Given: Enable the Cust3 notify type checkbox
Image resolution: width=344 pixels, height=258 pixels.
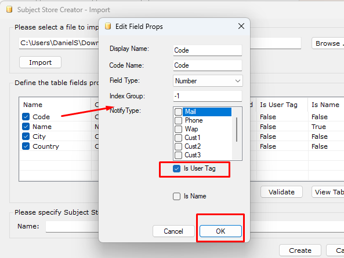Looking at the screenshot, I should [x=178, y=155].
